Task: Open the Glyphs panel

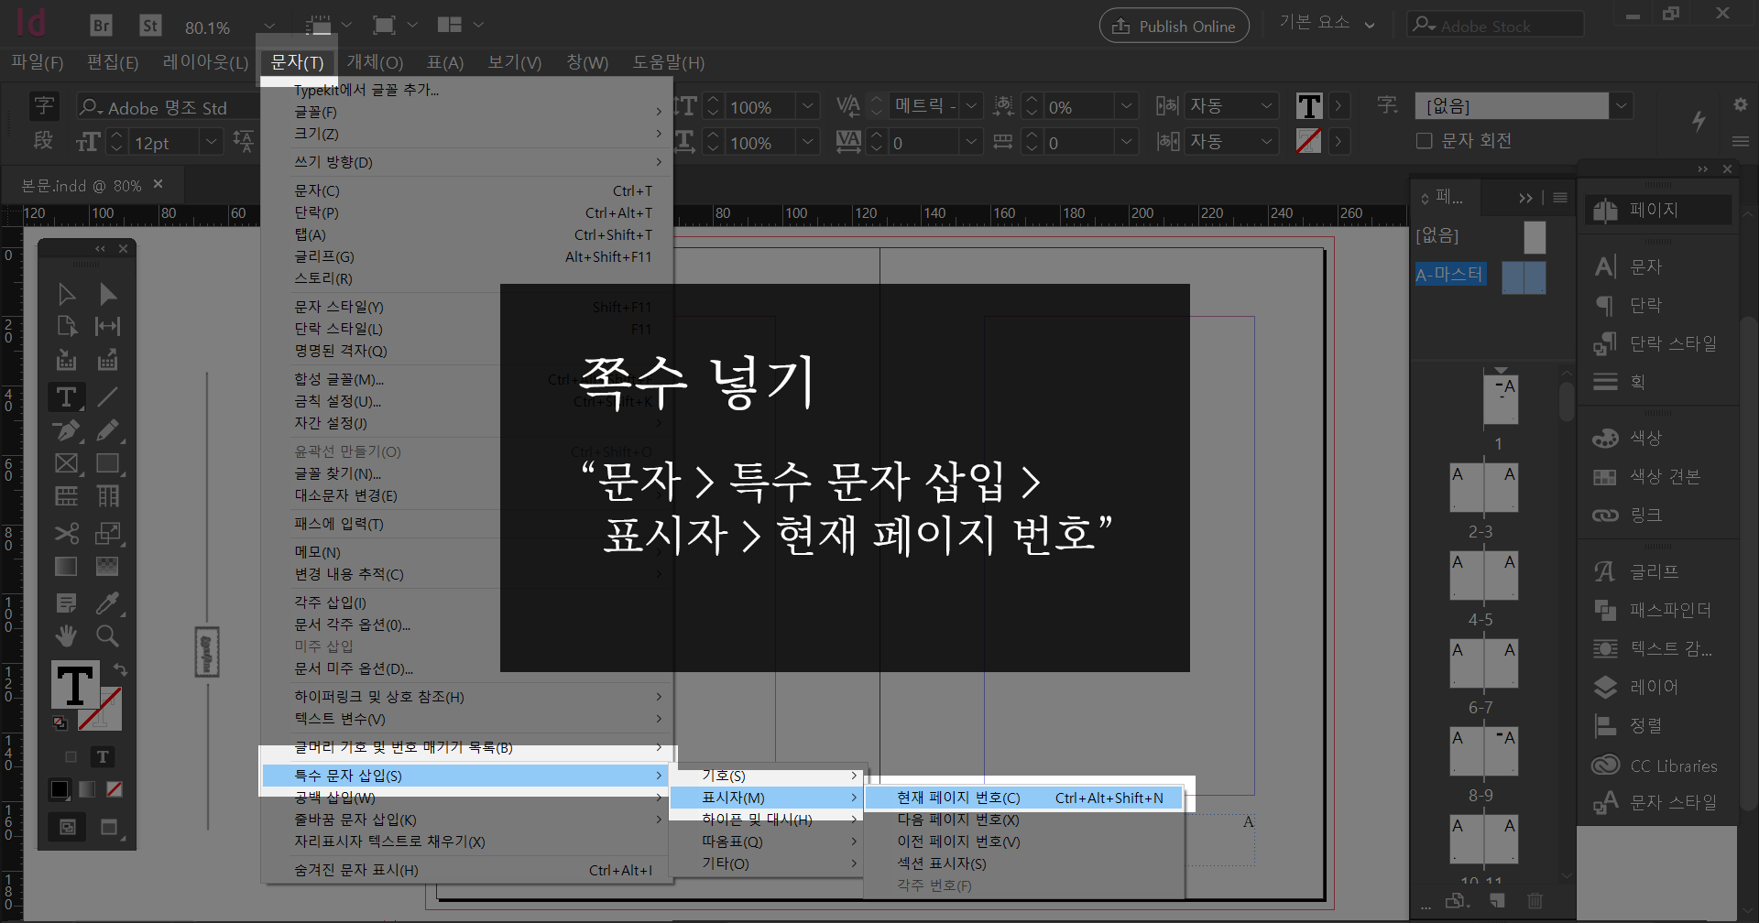Action: tap(1636, 571)
